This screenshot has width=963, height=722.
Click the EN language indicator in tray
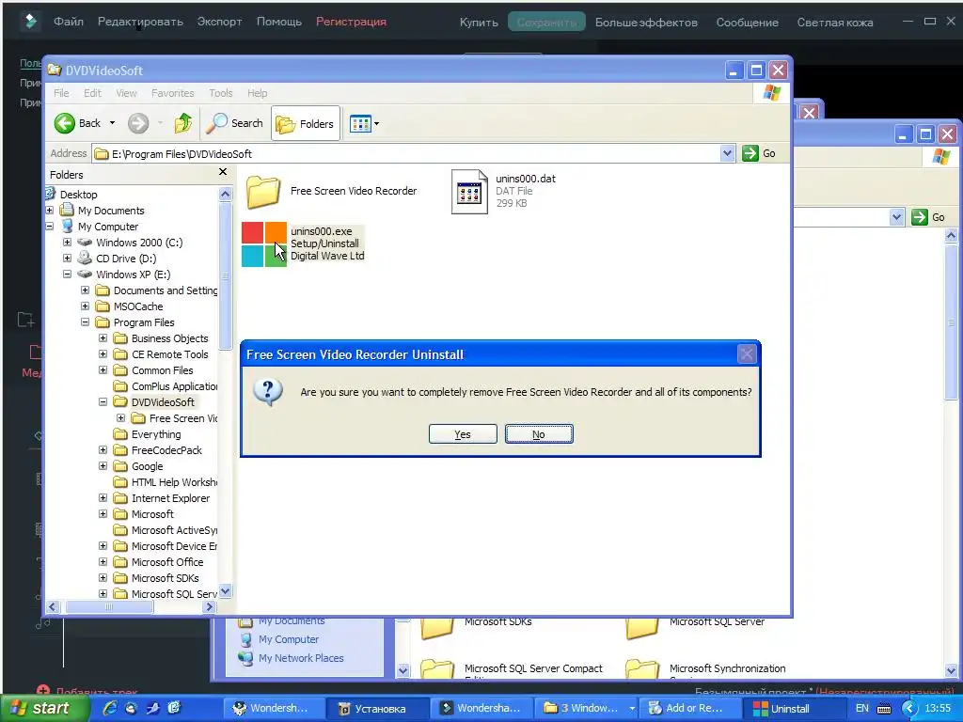(x=862, y=708)
